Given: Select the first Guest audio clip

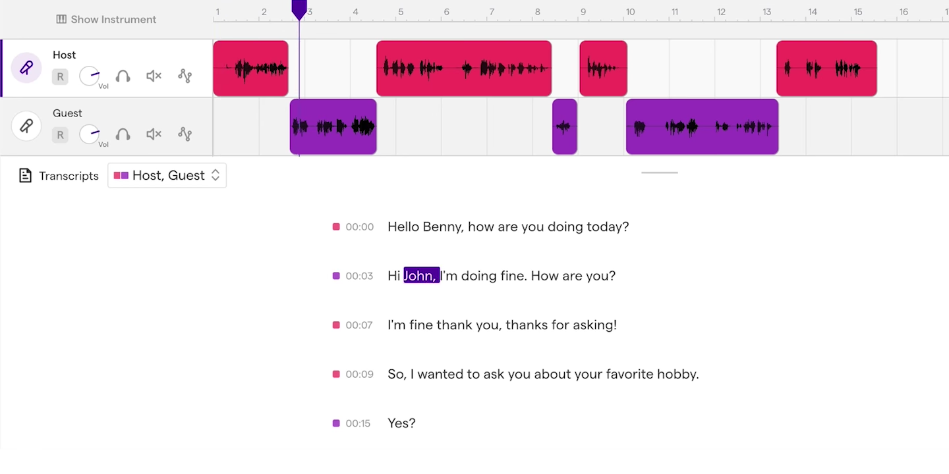Looking at the screenshot, I should pyautogui.click(x=333, y=127).
